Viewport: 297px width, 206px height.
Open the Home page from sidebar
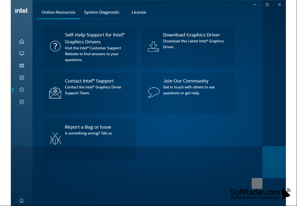click(21, 42)
